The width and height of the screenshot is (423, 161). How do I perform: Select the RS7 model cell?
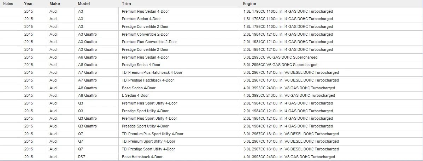click(x=81, y=157)
